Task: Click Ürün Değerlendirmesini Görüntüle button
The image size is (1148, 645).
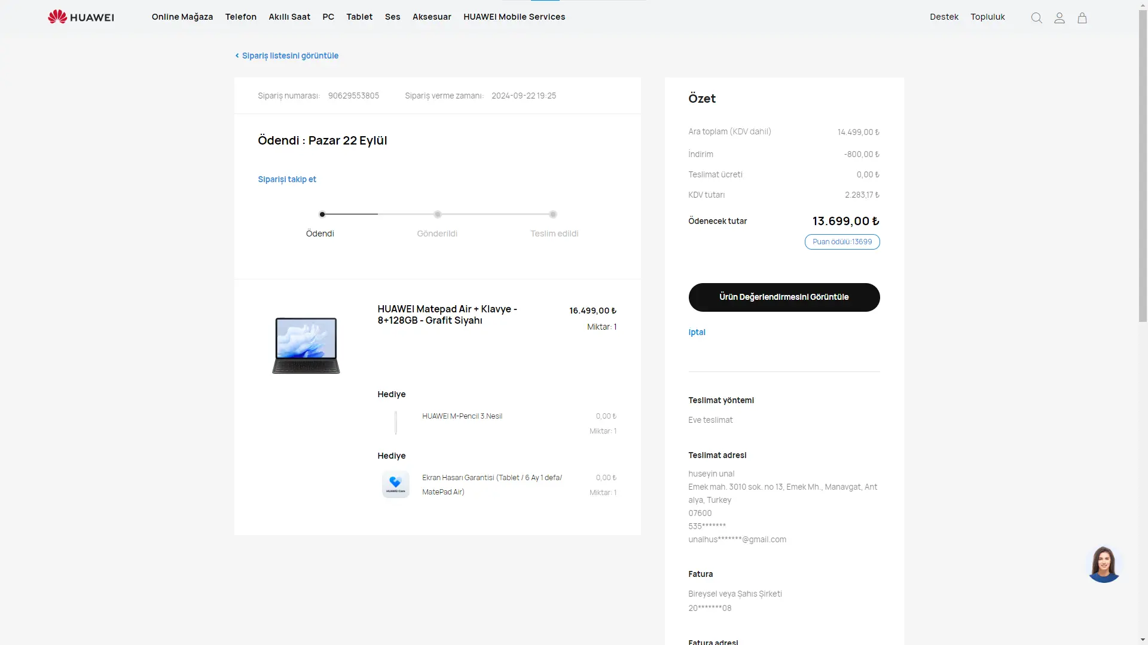Action: [x=784, y=297]
